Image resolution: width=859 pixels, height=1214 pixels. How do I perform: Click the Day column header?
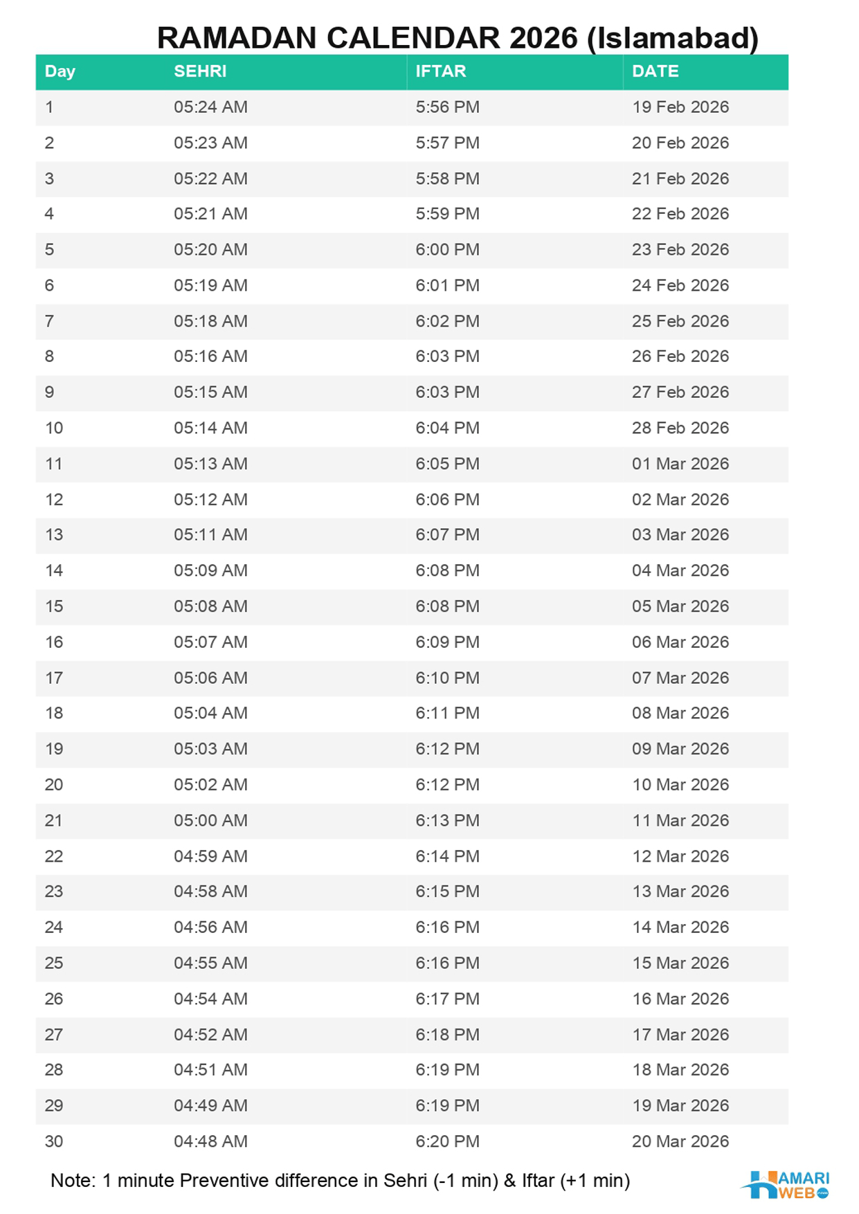(60, 71)
